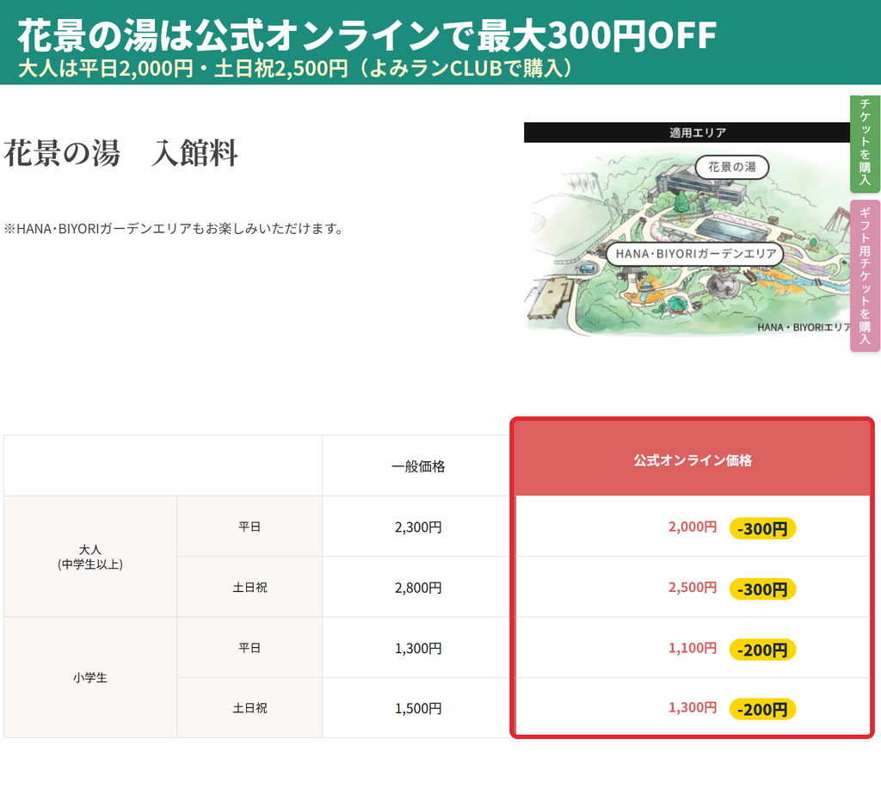The image size is (881, 789).
Task: Click the 1,300円 general price for 小学生 平日
Action: 418,649
